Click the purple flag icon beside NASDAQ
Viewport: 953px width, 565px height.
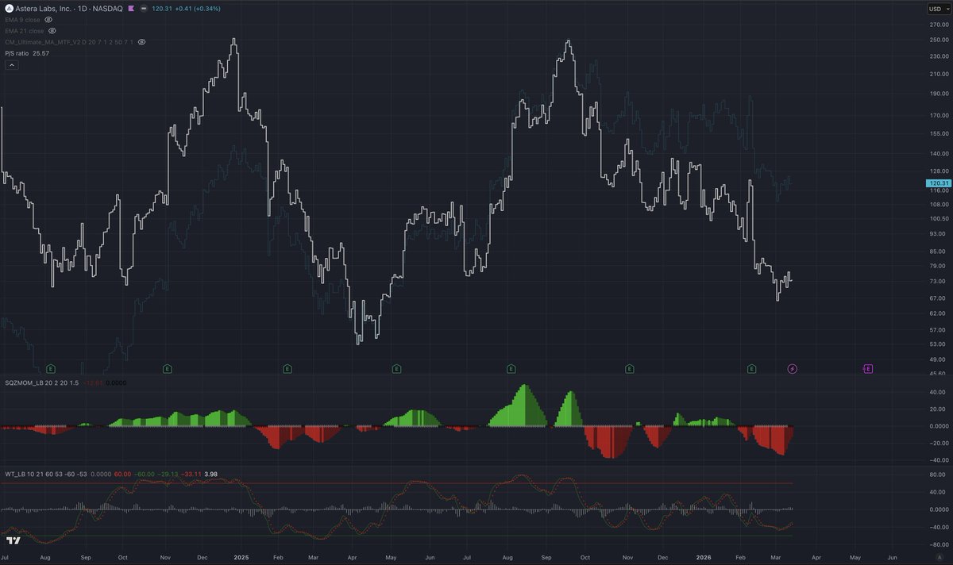pyautogui.click(x=131, y=8)
